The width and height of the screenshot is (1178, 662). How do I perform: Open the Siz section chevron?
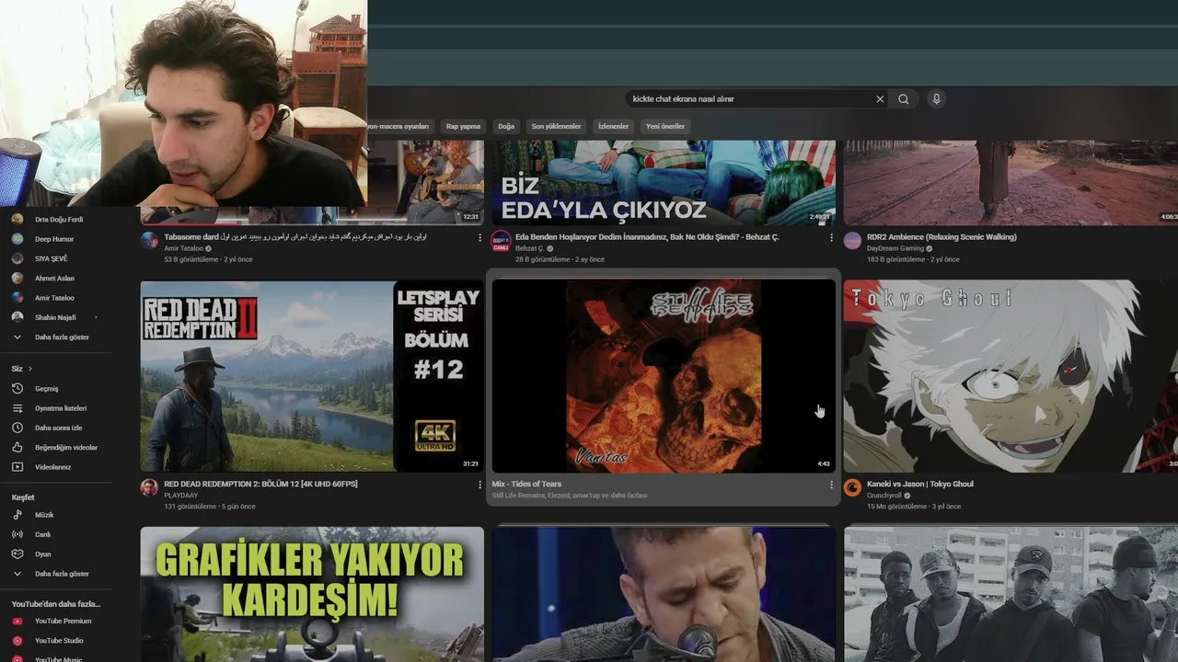(30, 369)
